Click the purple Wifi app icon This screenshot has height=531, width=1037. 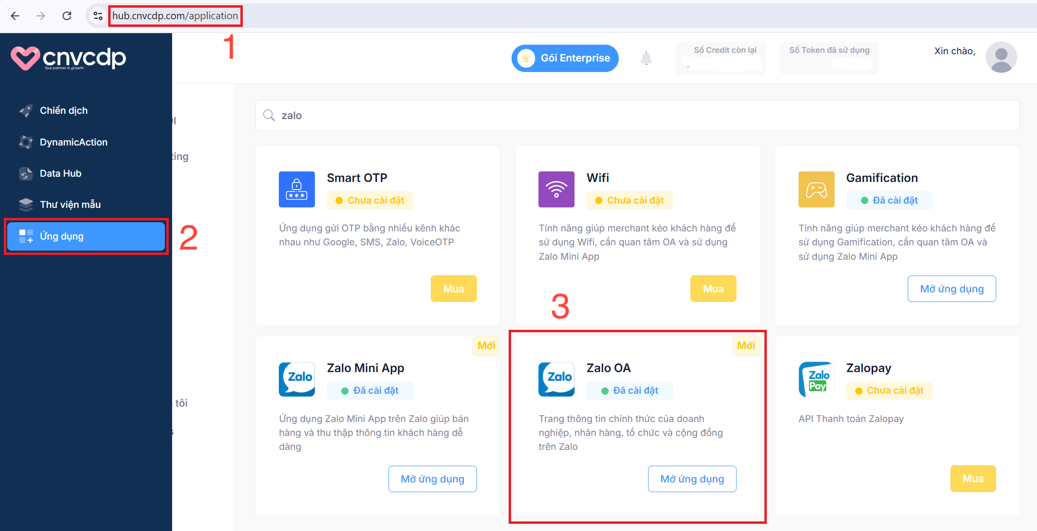[x=556, y=189]
